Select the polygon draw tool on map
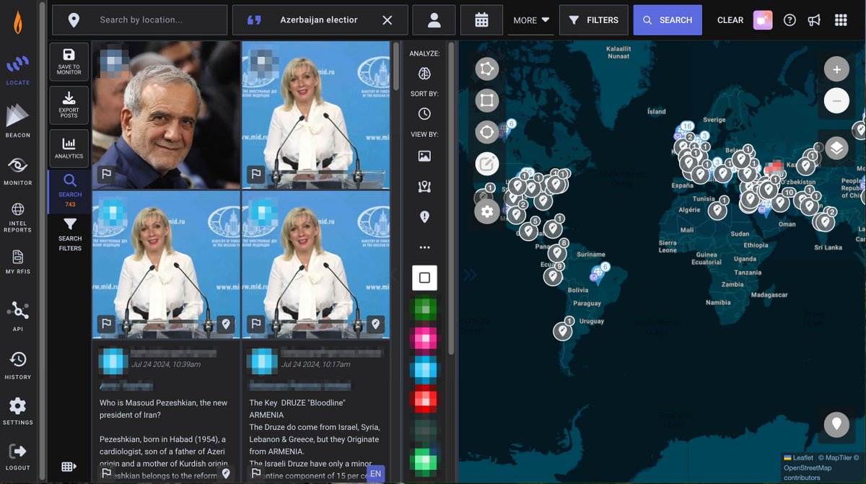This screenshot has height=484, width=866. 487,69
